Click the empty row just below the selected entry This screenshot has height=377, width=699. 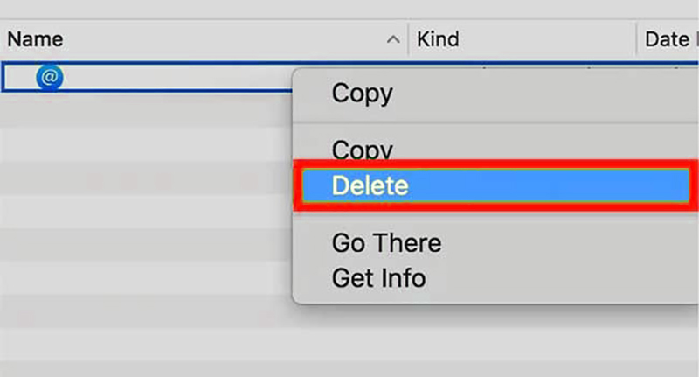click(x=146, y=109)
